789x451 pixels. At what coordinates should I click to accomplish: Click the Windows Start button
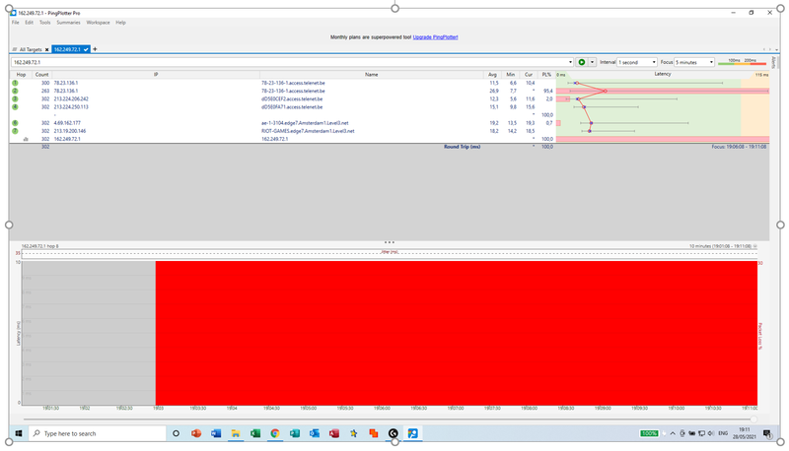coord(17,433)
